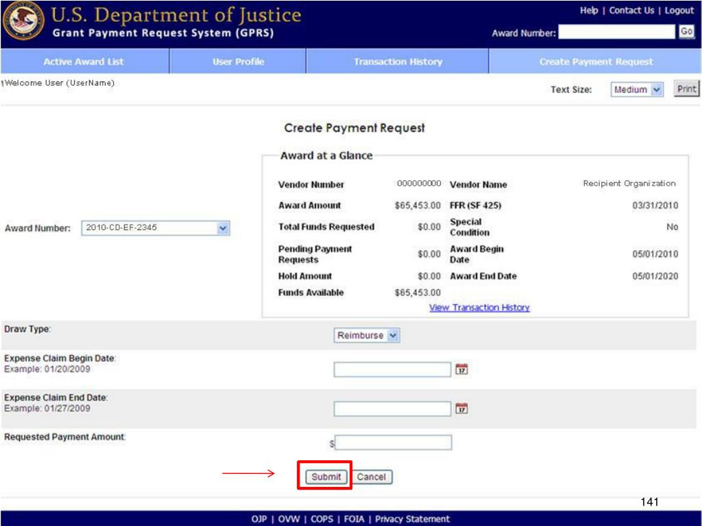Image resolution: width=702 pixels, height=526 pixels.
Task: Click the Vendor Number value 000000000
Action: (419, 184)
